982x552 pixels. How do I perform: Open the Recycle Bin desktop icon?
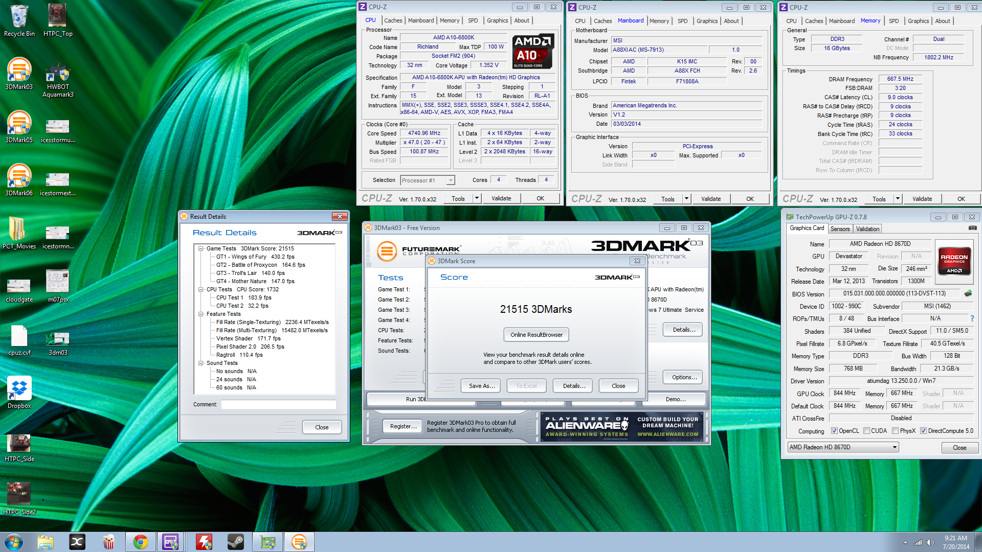point(19,20)
